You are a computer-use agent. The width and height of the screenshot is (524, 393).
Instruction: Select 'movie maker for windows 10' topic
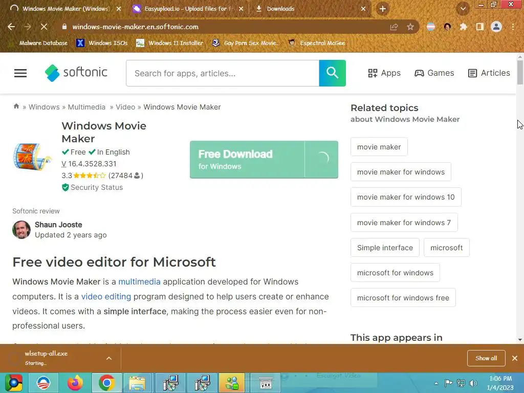pos(406,197)
